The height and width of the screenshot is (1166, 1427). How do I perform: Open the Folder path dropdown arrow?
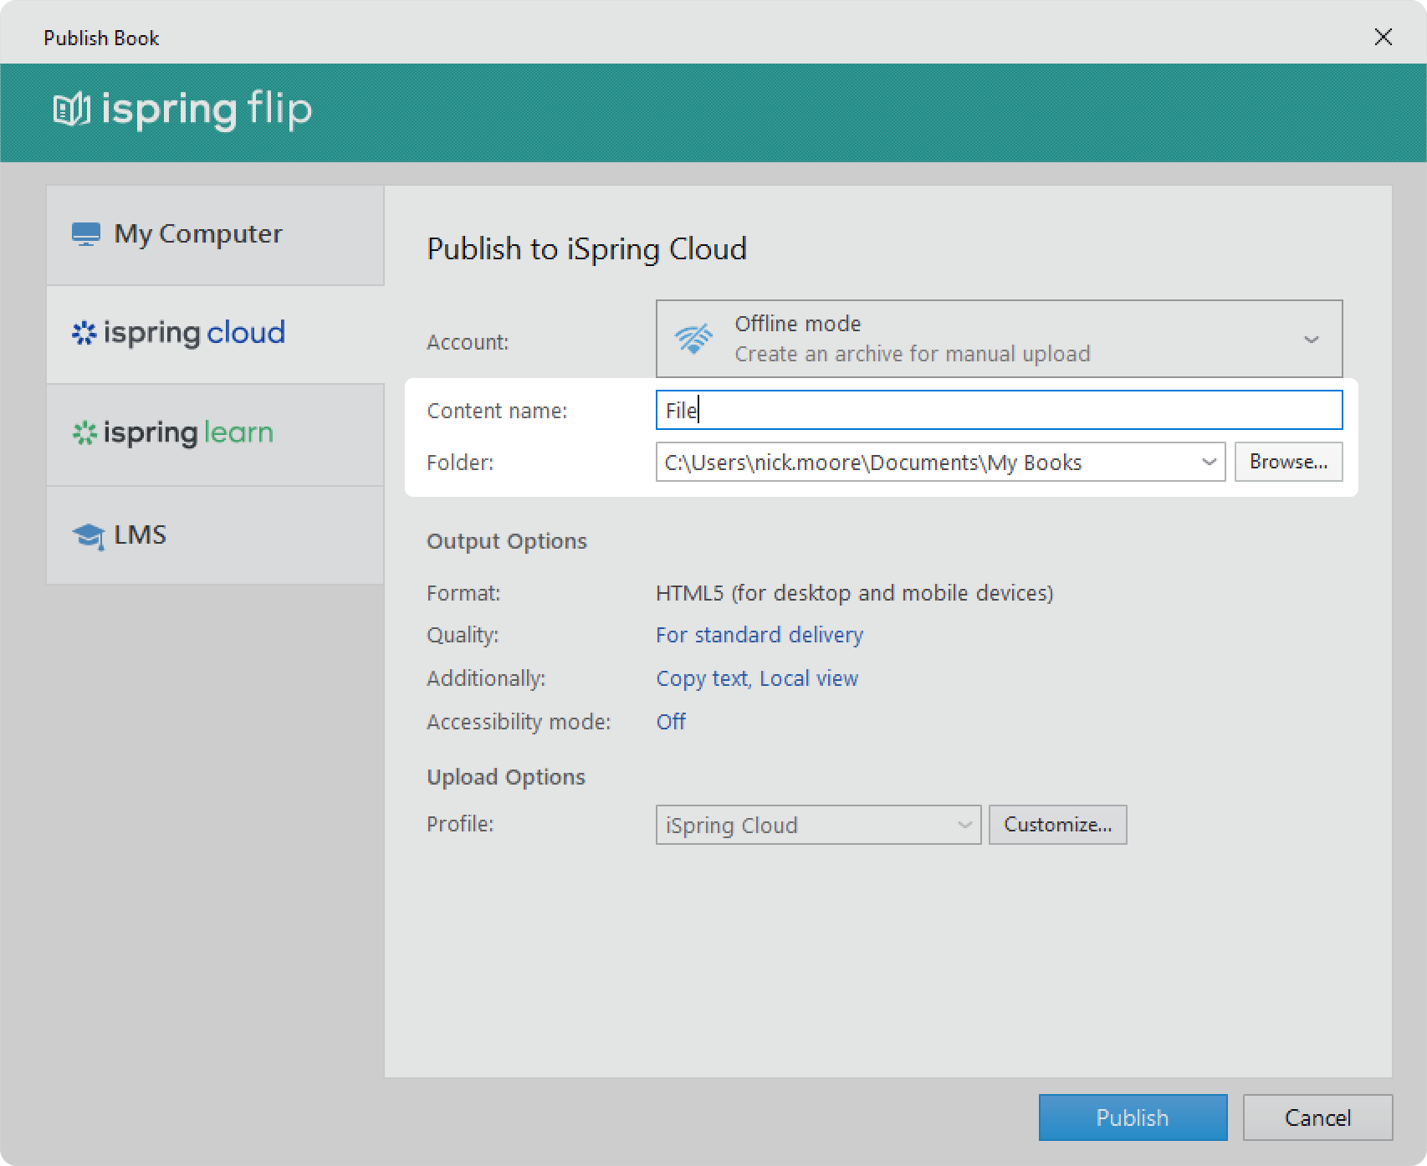[x=1209, y=462]
